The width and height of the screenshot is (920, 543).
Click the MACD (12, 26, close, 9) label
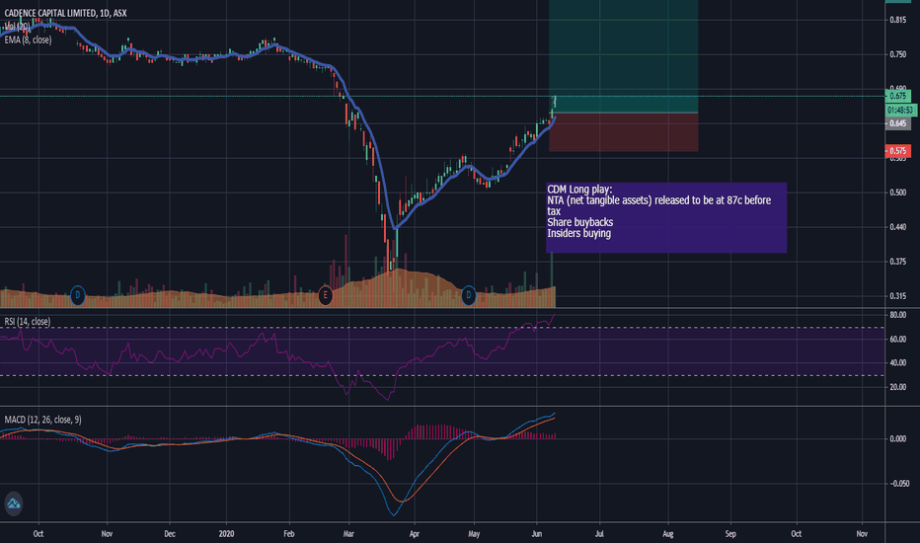pyautogui.click(x=42, y=420)
